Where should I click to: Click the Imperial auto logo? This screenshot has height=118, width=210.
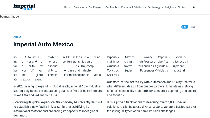point(24,7)
